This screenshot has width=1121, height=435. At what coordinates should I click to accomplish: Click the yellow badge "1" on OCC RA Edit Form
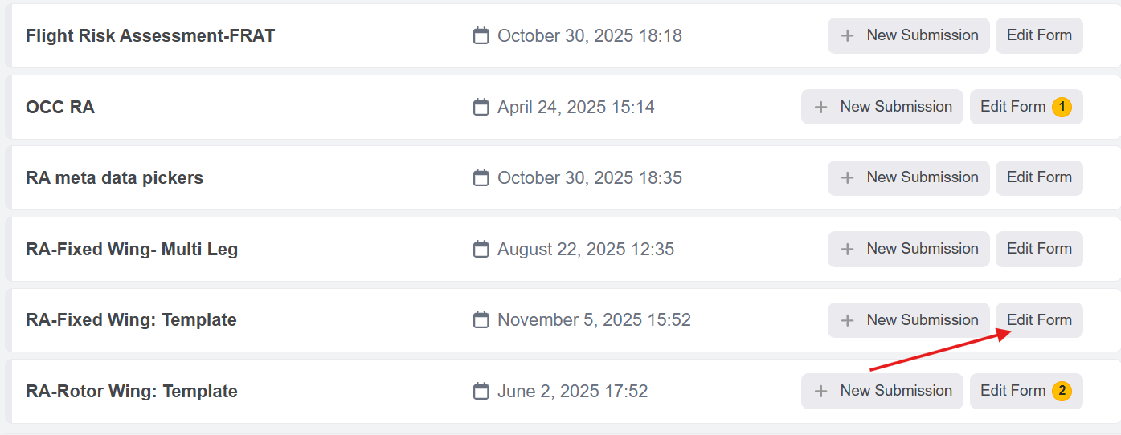pyautogui.click(x=1062, y=107)
